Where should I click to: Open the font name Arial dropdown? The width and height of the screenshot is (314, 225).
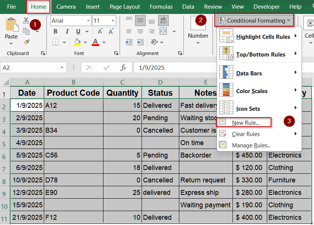88,21
